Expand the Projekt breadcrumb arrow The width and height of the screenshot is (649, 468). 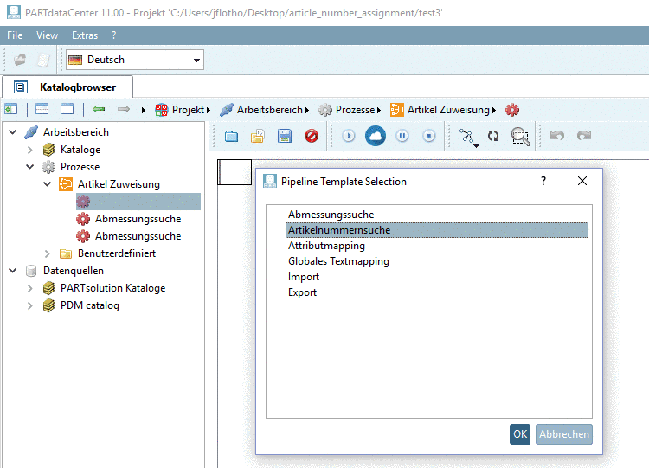pyautogui.click(x=209, y=110)
